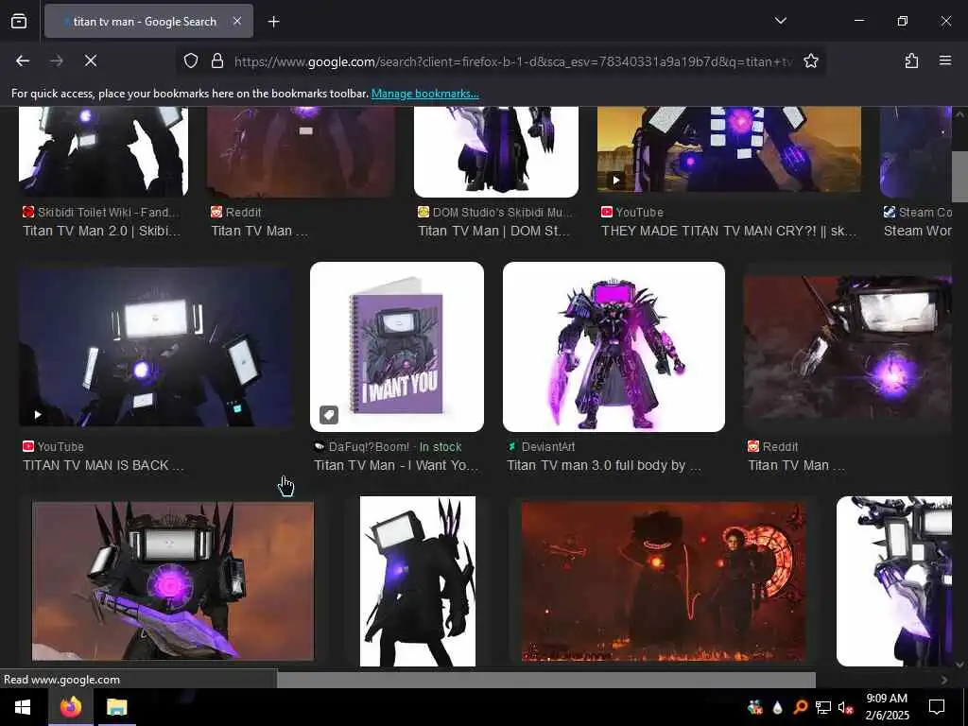Click the muted volume tray icon
The image size is (968, 726).
pos(846,707)
